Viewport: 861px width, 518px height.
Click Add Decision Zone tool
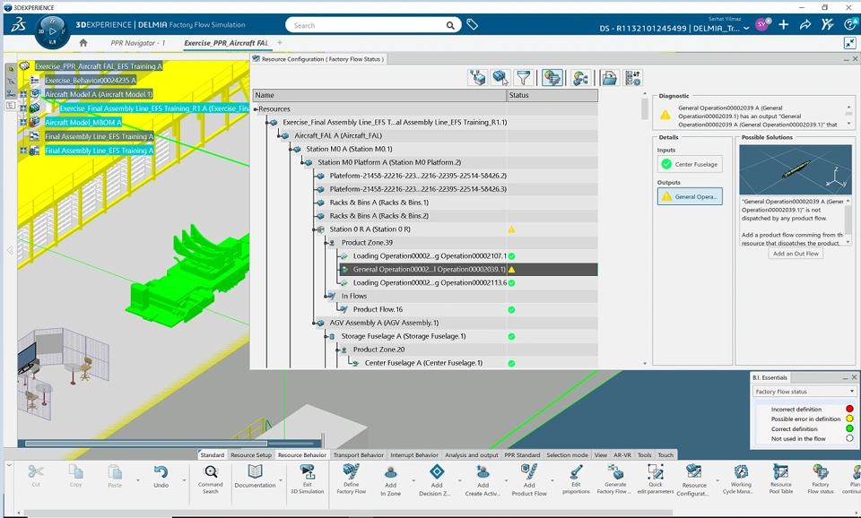(437, 480)
